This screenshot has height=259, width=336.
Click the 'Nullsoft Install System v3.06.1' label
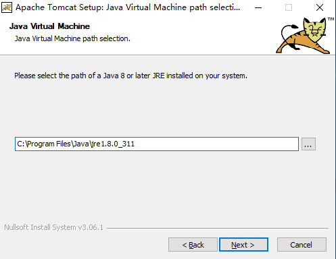point(53,227)
